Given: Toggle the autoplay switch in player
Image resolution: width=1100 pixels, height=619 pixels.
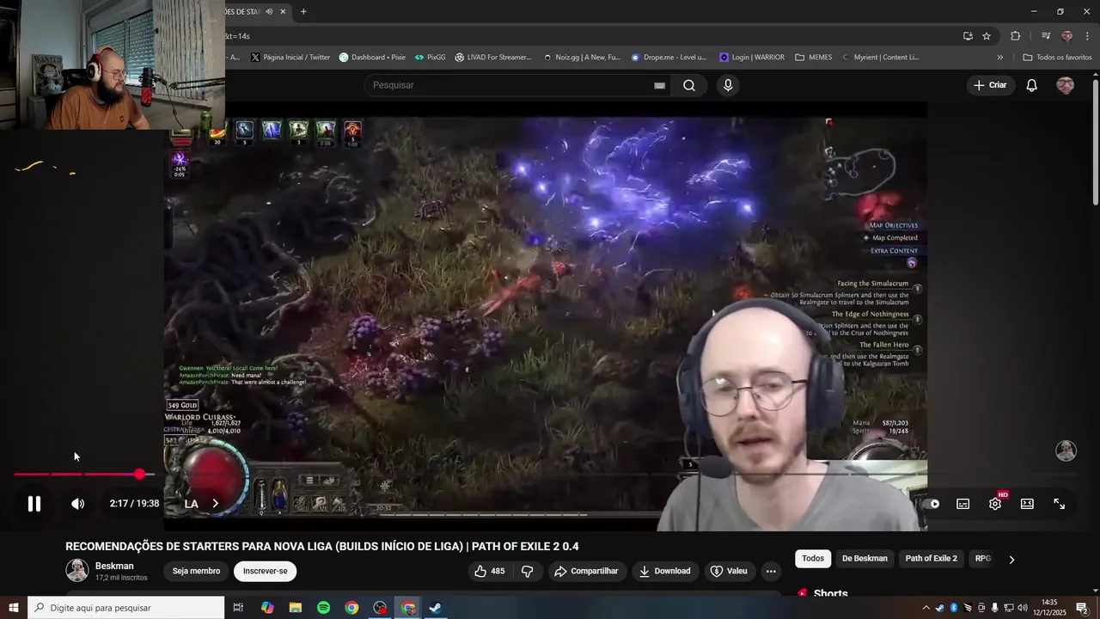Looking at the screenshot, I should 932,504.
